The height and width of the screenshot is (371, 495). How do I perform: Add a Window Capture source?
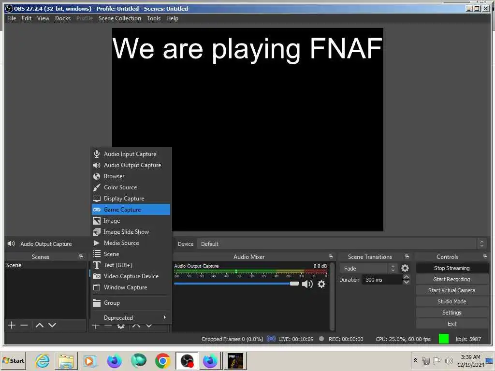(131, 287)
